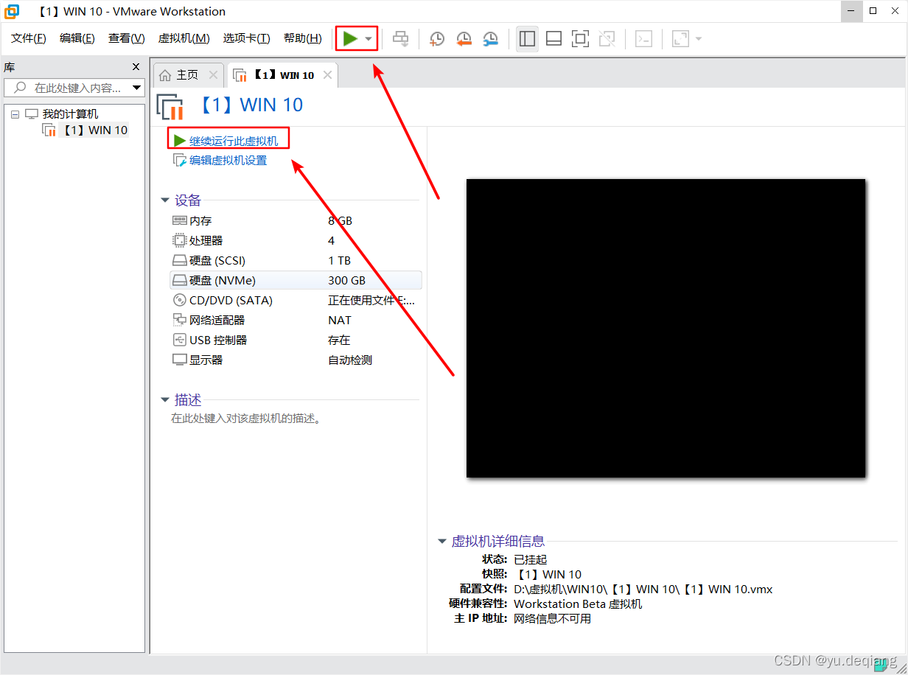Click 继续运行此虚拟机 link

(234, 141)
